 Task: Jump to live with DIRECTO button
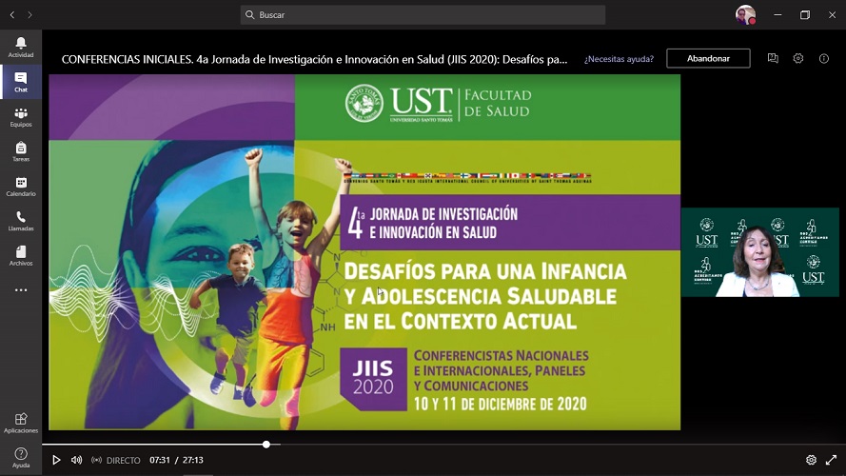[116, 460]
